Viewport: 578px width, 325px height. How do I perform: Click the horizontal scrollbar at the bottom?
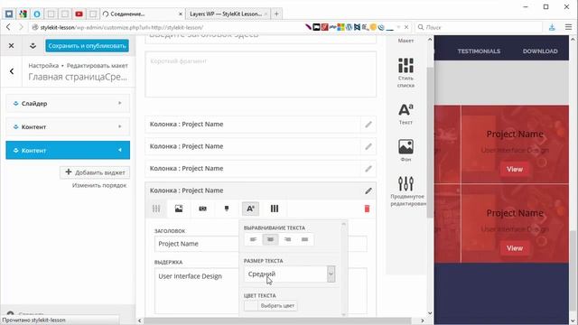277,320
